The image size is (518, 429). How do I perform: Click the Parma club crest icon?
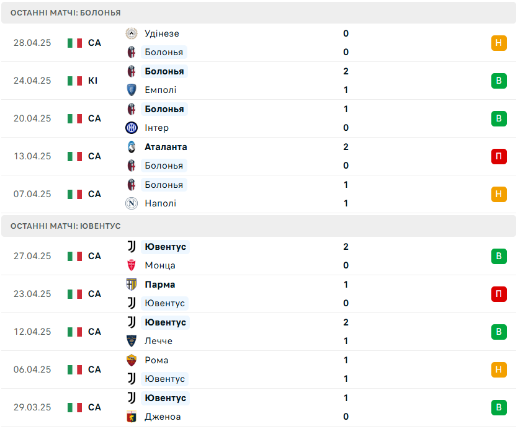[132, 285]
